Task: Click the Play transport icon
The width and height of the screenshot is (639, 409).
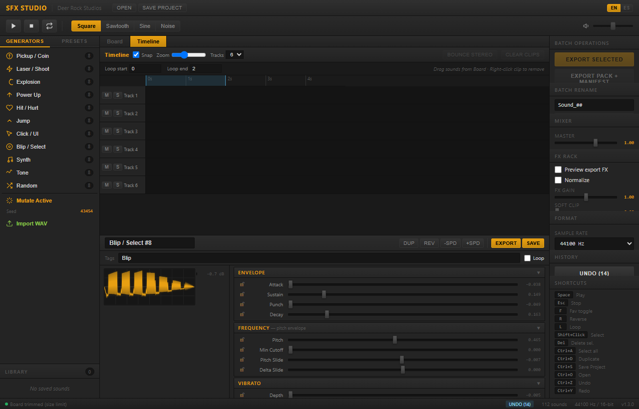Action: pyautogui.click(x=13, y=26)
